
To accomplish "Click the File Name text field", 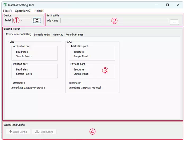I will pyautogui.click(x=114, y=20).
